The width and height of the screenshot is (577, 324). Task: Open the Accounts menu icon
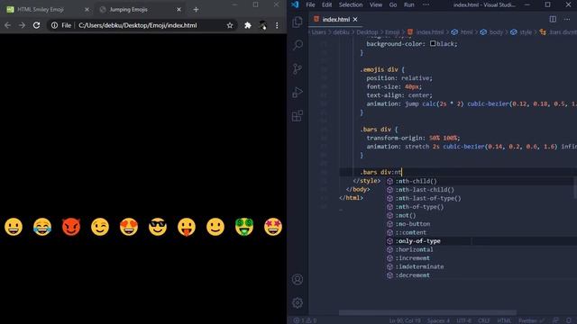click(298, 280)
